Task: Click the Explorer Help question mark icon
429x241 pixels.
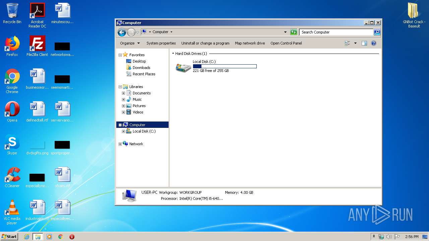Action: point(374,43)
